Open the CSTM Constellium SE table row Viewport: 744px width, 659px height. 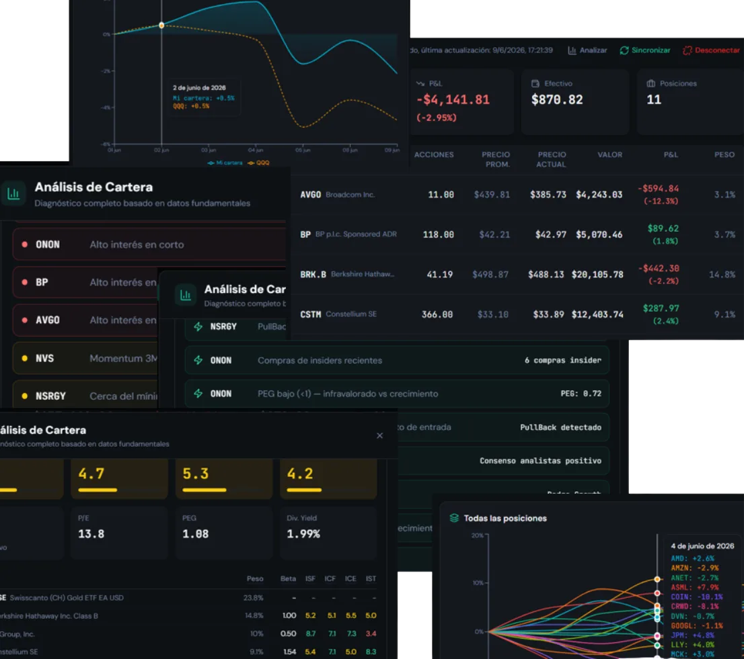(517, 314)
